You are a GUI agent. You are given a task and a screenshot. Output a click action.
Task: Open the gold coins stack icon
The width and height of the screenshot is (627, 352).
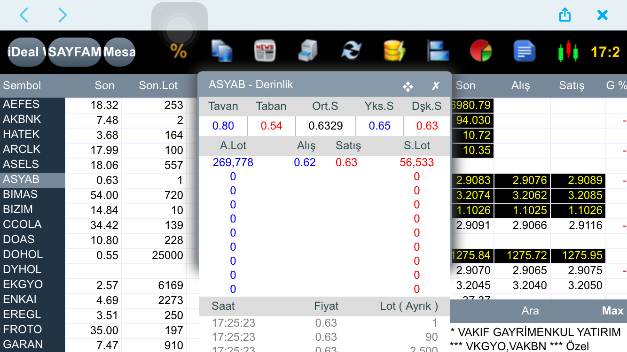394,51
